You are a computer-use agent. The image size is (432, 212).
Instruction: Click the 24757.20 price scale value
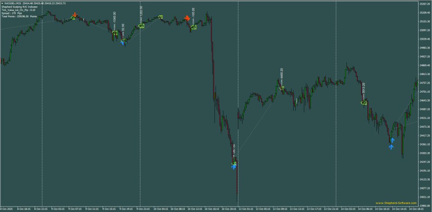pyautogui.click(x=424, y=83)
